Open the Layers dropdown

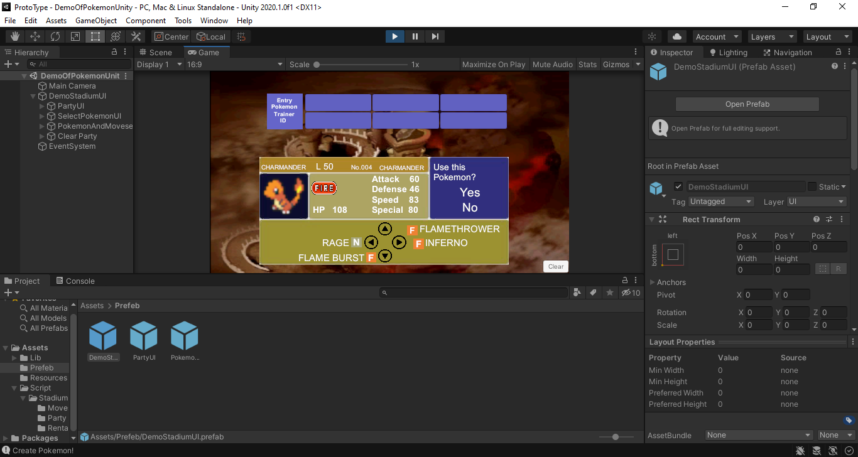tap(771, 36)
